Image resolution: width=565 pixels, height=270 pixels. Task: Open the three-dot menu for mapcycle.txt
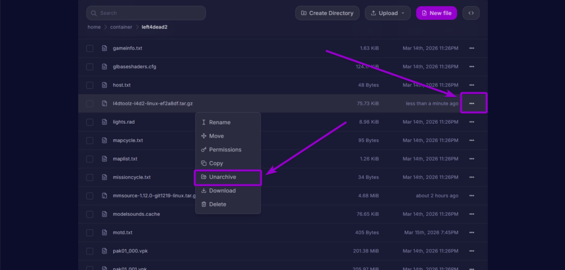472,140
